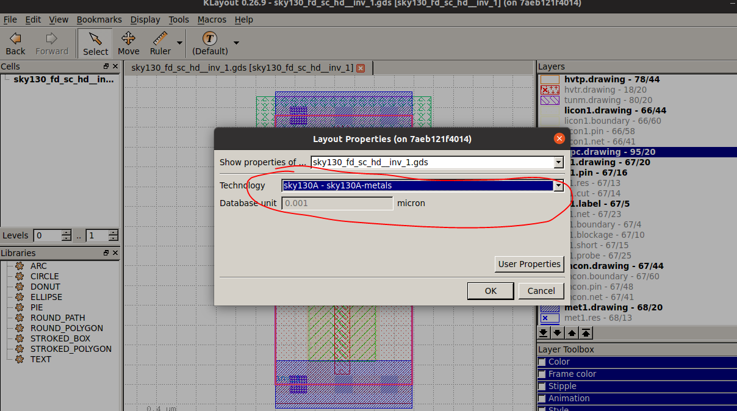737x411 pixels.
Task: Float the Libraries panel
Action: [x=106, y=252]
